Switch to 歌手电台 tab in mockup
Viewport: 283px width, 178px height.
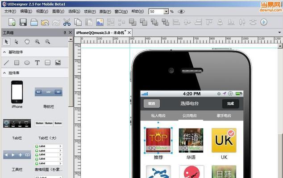(224, 116)
